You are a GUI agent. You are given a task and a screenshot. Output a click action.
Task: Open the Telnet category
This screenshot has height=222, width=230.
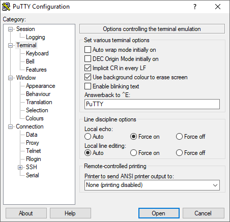[34, 151]
